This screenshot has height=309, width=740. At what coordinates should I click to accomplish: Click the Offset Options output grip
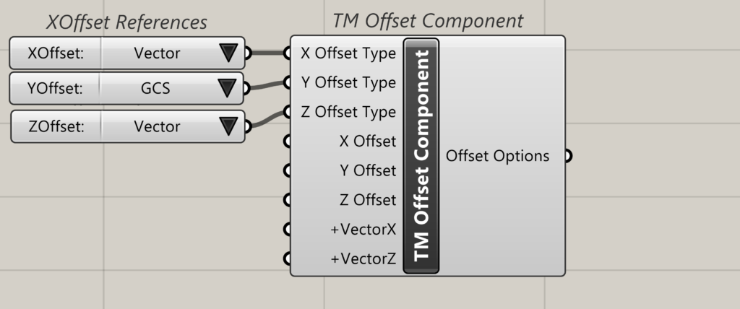pyautogui.click(x=568, y=155)
